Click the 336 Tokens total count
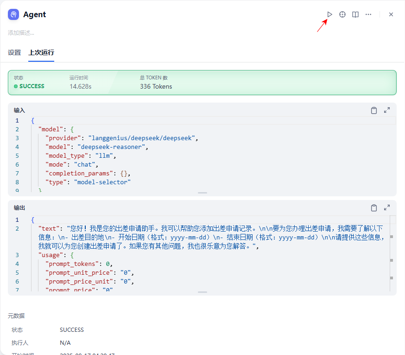 (156, 86)
